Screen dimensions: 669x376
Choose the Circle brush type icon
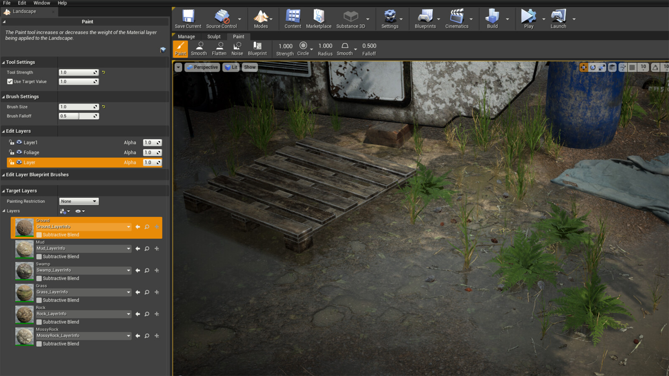pos(303,46)
